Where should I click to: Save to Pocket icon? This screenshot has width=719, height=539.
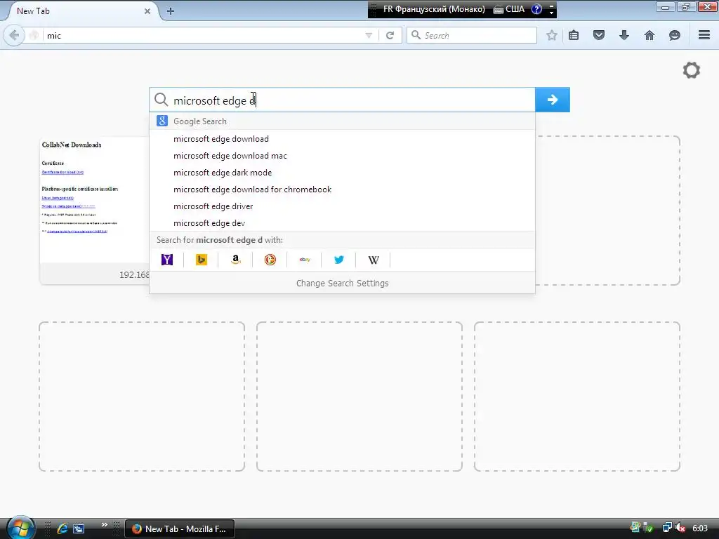[x=598, y=35]
